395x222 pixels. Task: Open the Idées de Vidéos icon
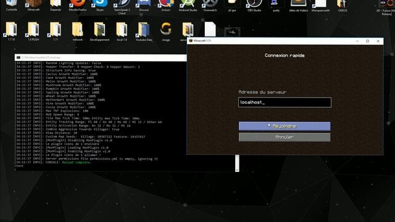298,5
